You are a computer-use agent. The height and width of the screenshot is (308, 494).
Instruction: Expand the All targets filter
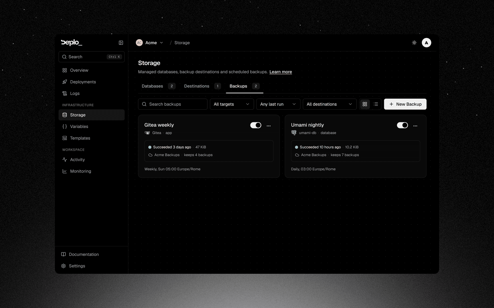232,104
